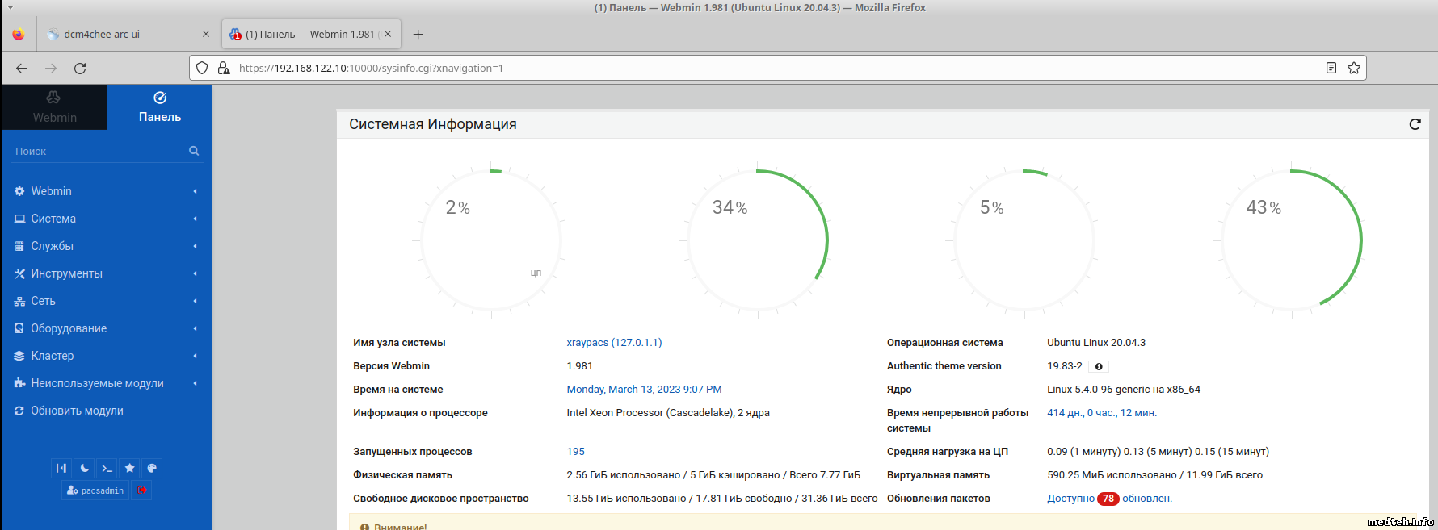
Task: Expand the Система menu section
Action: [x=53, y=219]
